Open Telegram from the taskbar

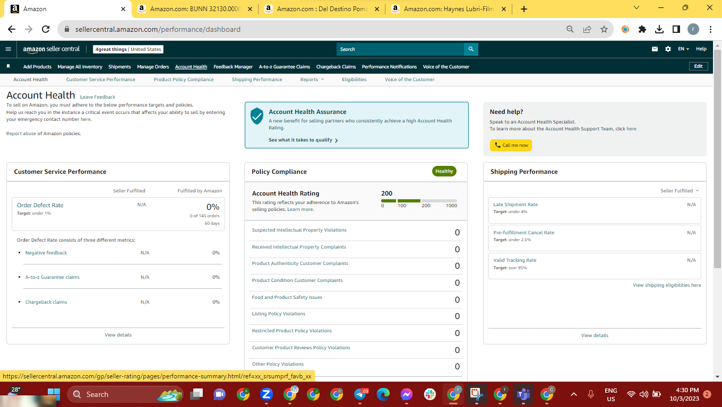coord(359,394)
